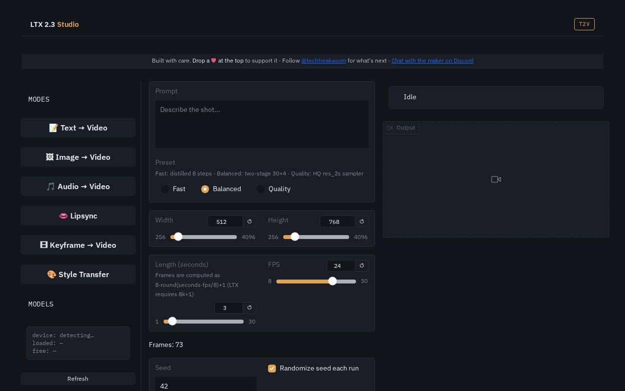Open the @techfreakworm link
The width and height of the screenshot is (625, 391).
click(324, 61)
